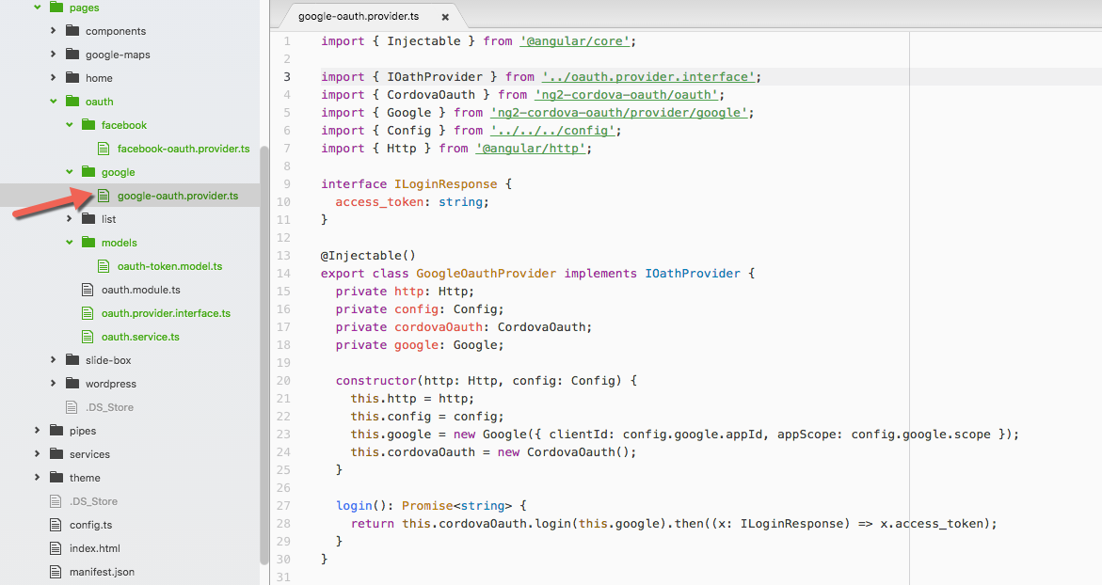Expand the home folder arrow
Viewport: 1102px width, 585px height.
coord(53,77)
